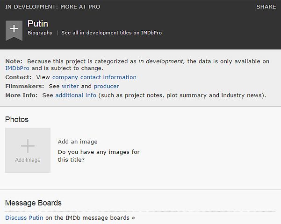Click the 'Note:' label
This screenshot has height=224, width=281.
(14, 61)
